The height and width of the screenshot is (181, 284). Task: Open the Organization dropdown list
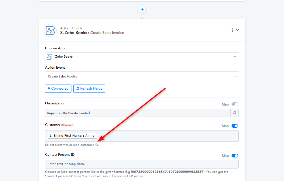coord(138,113)
